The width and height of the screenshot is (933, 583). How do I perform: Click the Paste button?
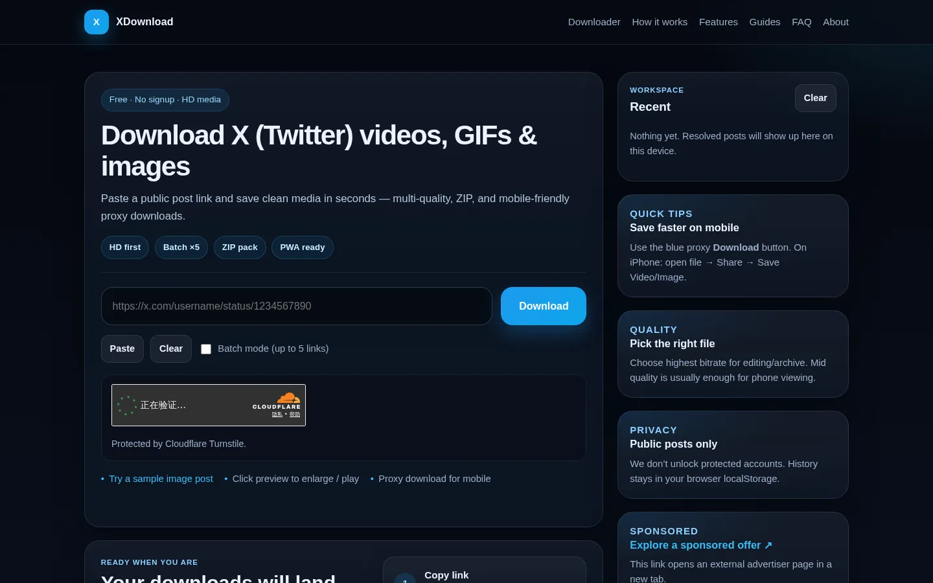click(x=122, y=349)
